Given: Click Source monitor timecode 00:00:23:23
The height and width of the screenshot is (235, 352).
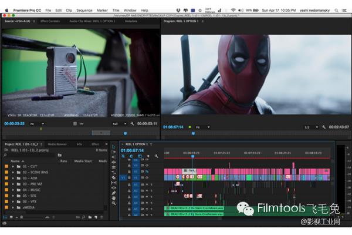Looking at the screenshot, I should [x=14, y=124].
